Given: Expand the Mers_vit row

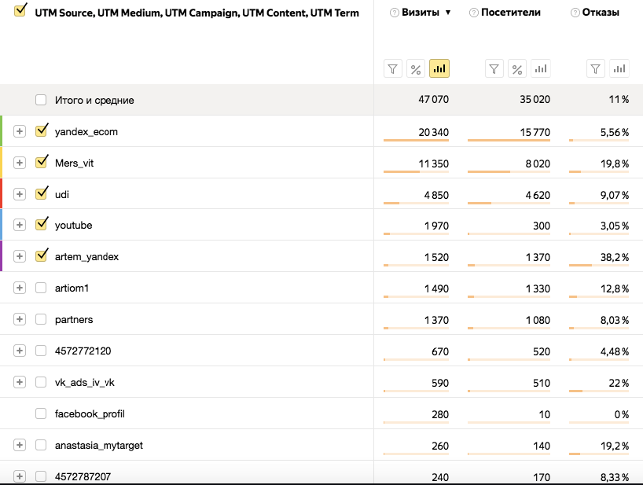Looking at the screenshot, I should [20, 163].
